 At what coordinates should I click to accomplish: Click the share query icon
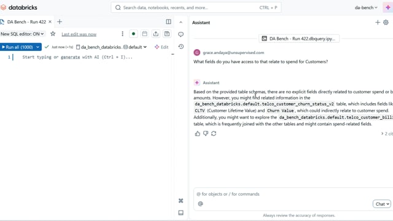[156, 34]
